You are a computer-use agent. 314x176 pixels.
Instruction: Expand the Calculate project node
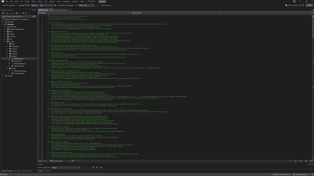(3, 22)
